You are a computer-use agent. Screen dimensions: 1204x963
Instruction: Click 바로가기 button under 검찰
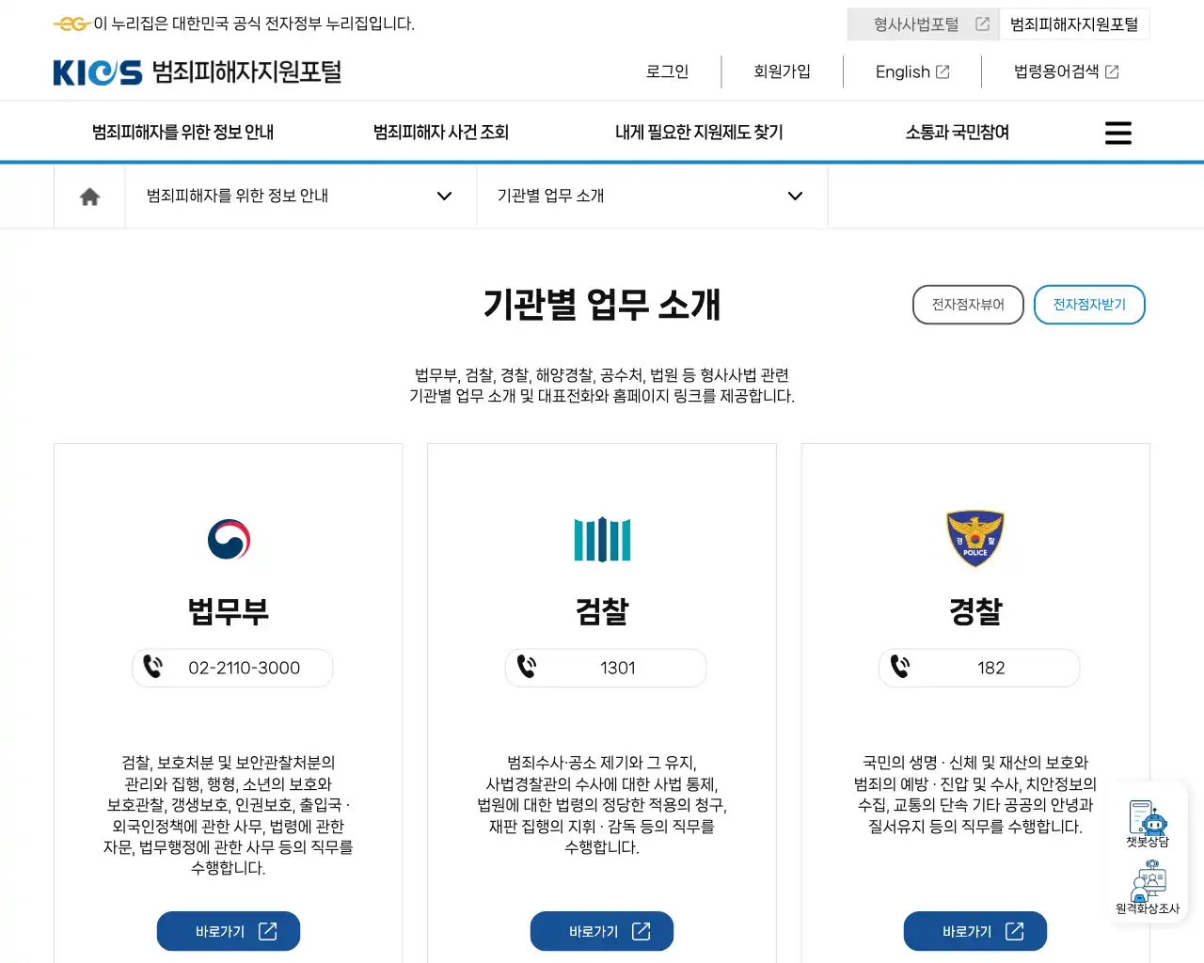(x=602, y=931)
